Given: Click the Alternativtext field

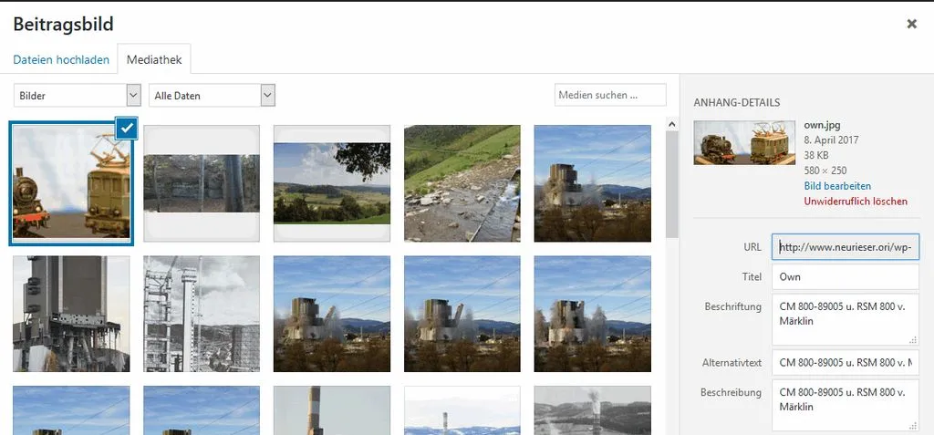Looking at the screenshot, I should [846, 362].
